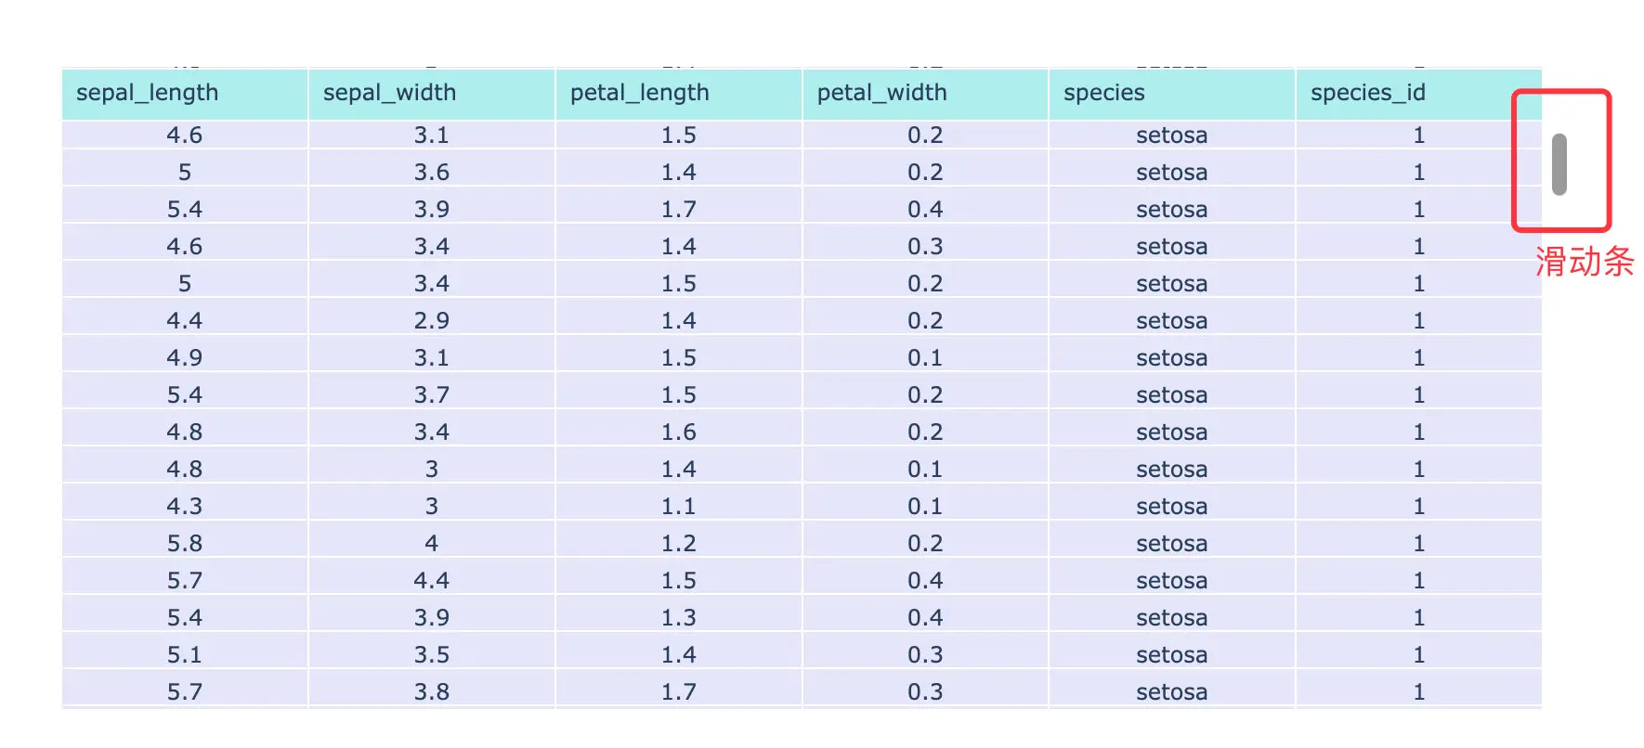
Task: Select the petal_length header cell
Action: coord(678,94)
